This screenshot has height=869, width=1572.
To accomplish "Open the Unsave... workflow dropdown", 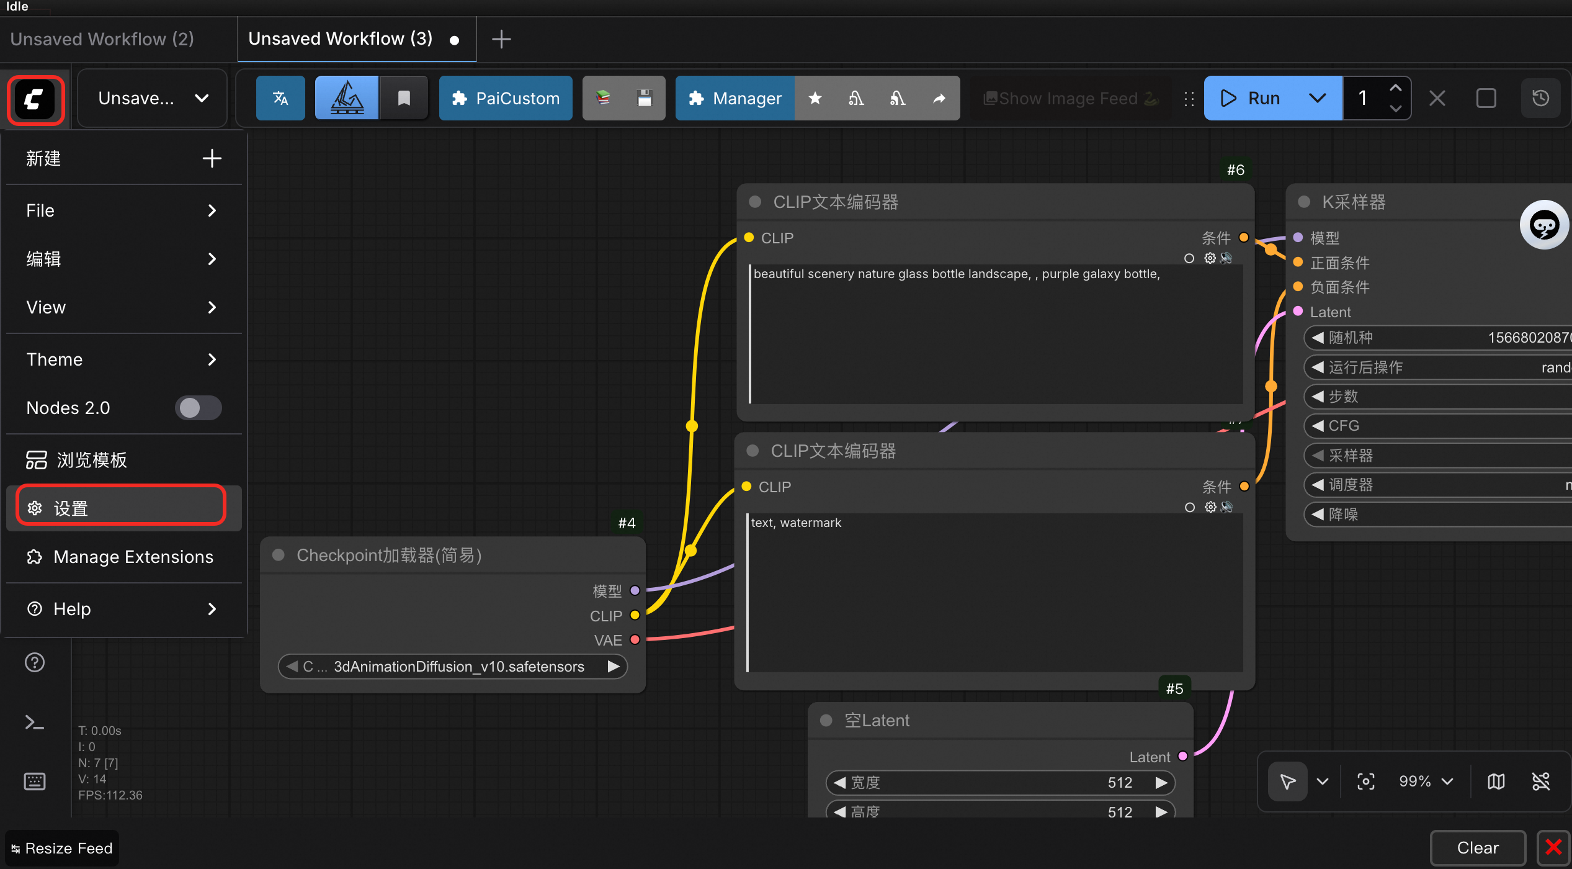I will click(x=153, y=98).
